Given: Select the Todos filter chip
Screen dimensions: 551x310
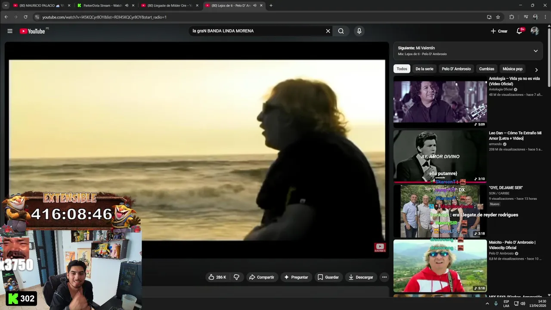Looking at the screenshot, I should [402, 69].
